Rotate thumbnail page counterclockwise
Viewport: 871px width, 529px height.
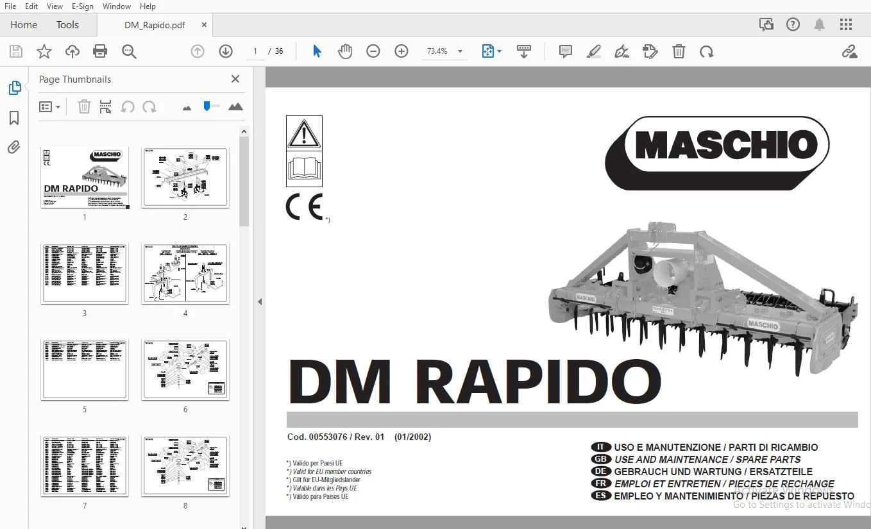[128, 106]
